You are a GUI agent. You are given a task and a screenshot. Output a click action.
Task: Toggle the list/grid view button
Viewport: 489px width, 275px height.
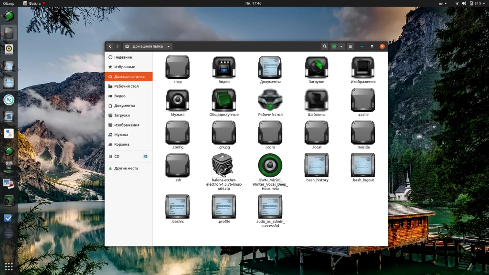(334, 46)
